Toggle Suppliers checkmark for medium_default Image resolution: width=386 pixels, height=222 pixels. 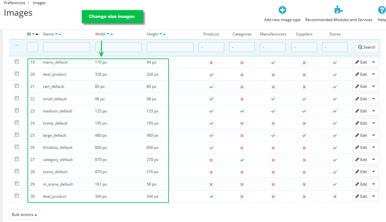[x=304, y=111]
